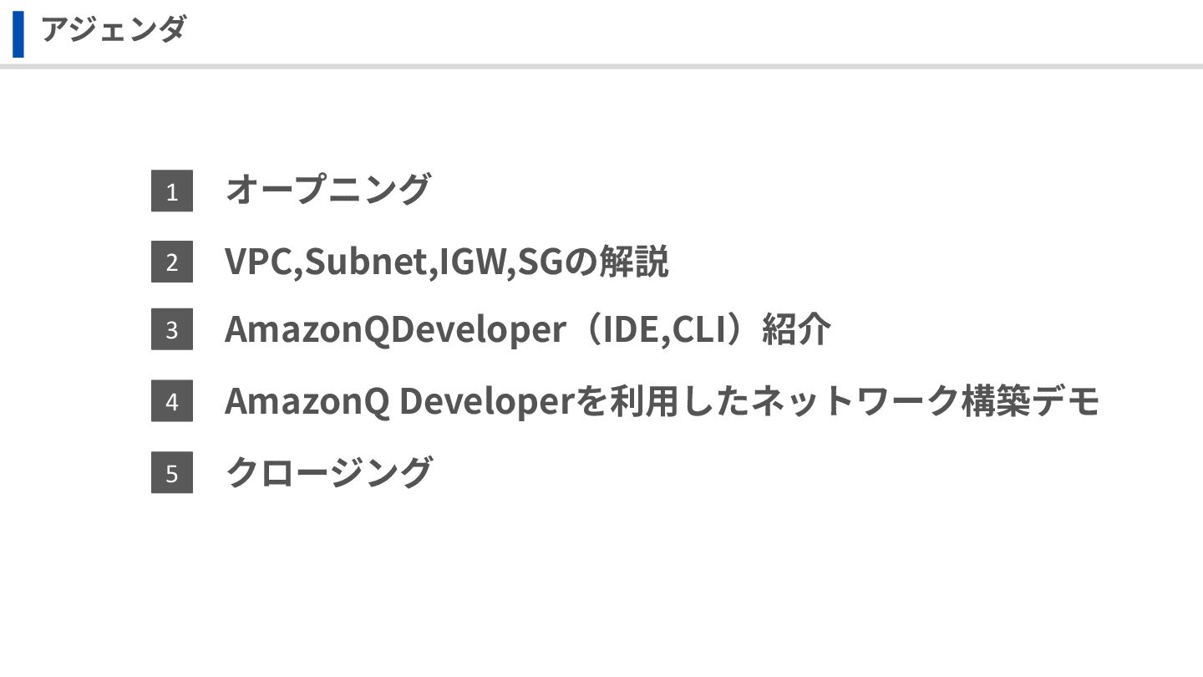Click the gray divider line under the title
The image size is (1203, 677).
click(601, 66)
